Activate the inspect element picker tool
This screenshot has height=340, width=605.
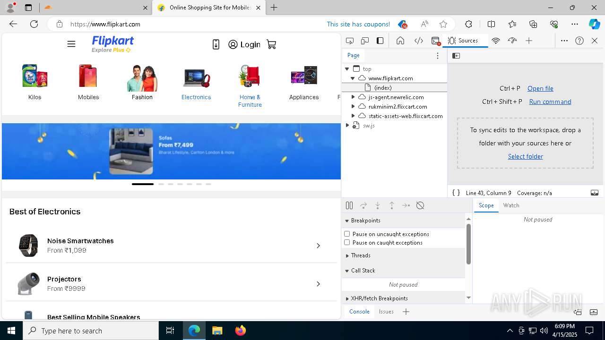tap(350, 41)
